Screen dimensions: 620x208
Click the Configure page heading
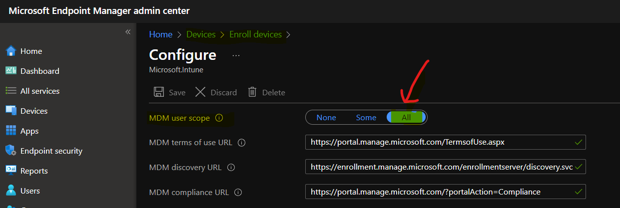pos(183,55)
